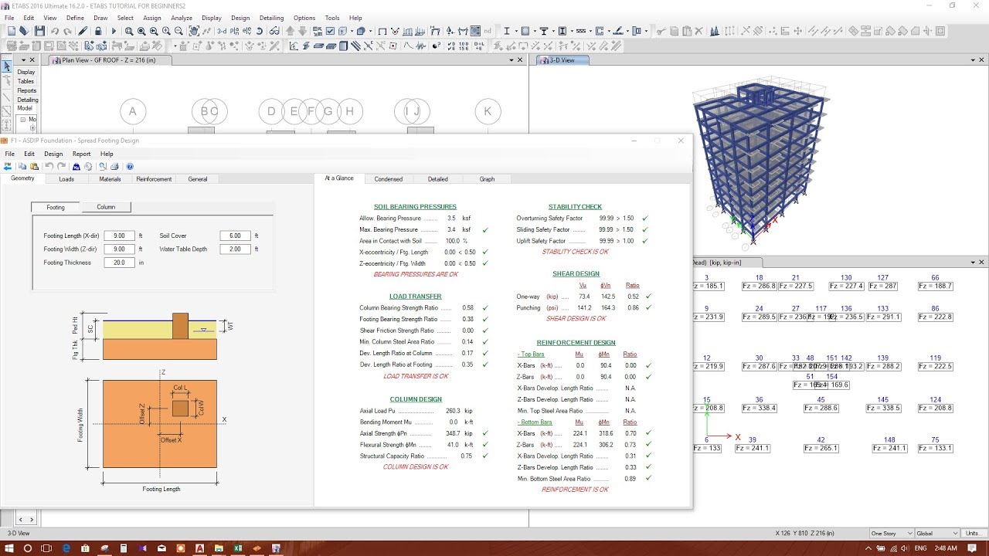Click the Excel export icon in ASDIP
989x556 pixels.
pyautogui.click(x=77, y=166)
